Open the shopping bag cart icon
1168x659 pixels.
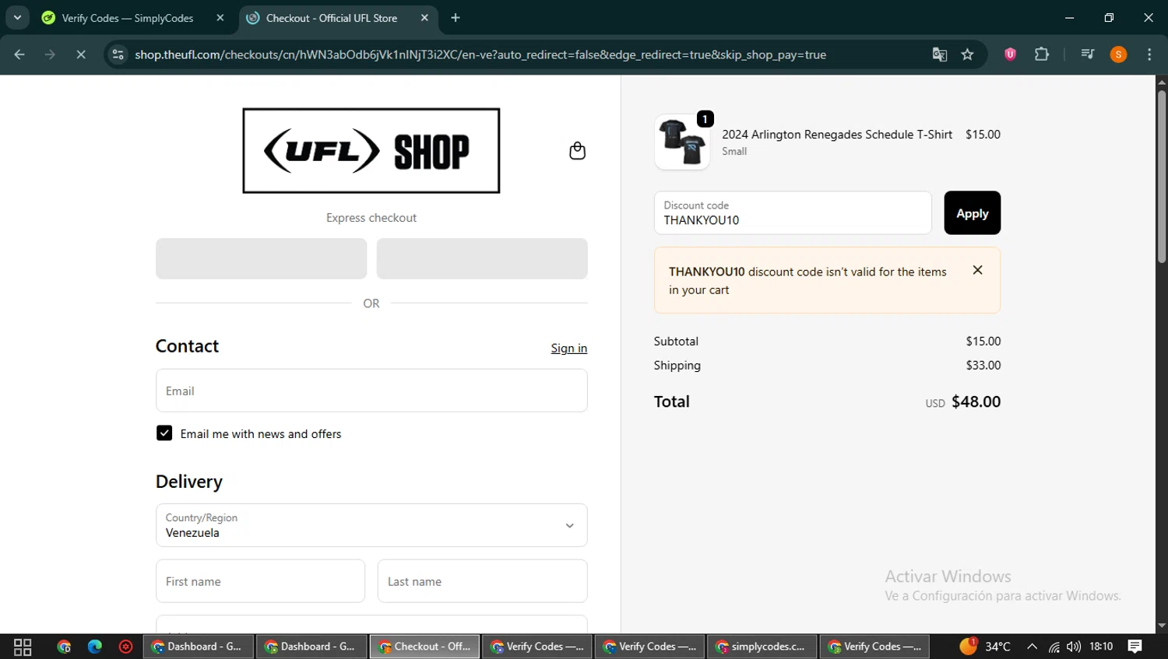pos(577,150)
